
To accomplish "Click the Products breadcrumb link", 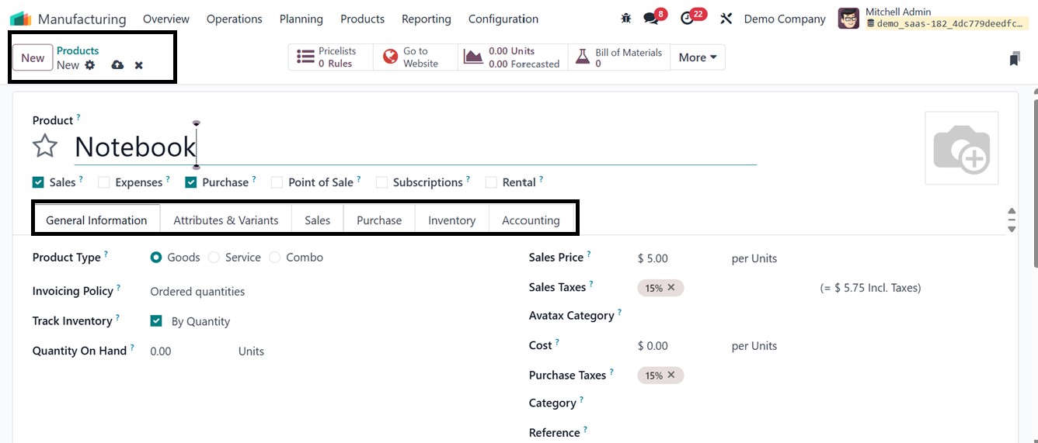I will click(78, 50).
